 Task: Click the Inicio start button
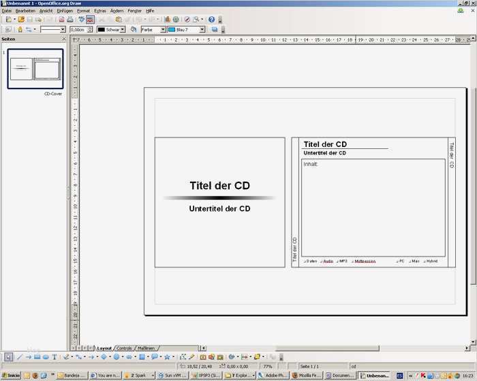click(x=11, y=376)
